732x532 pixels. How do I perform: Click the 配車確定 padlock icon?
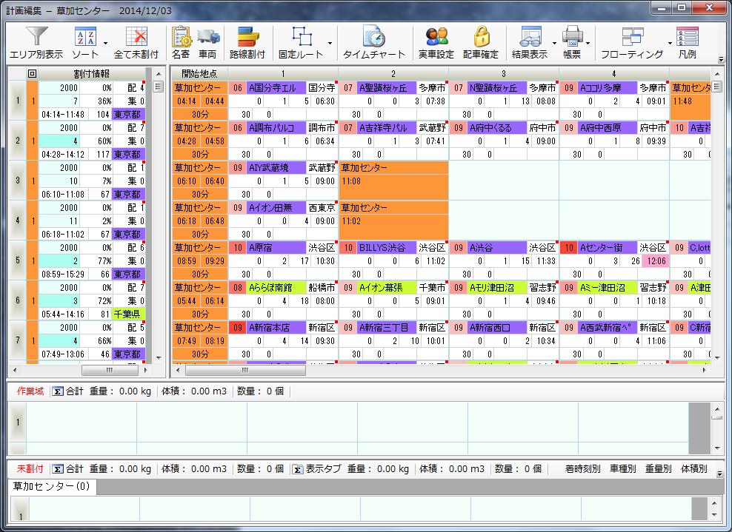point(481,37)
